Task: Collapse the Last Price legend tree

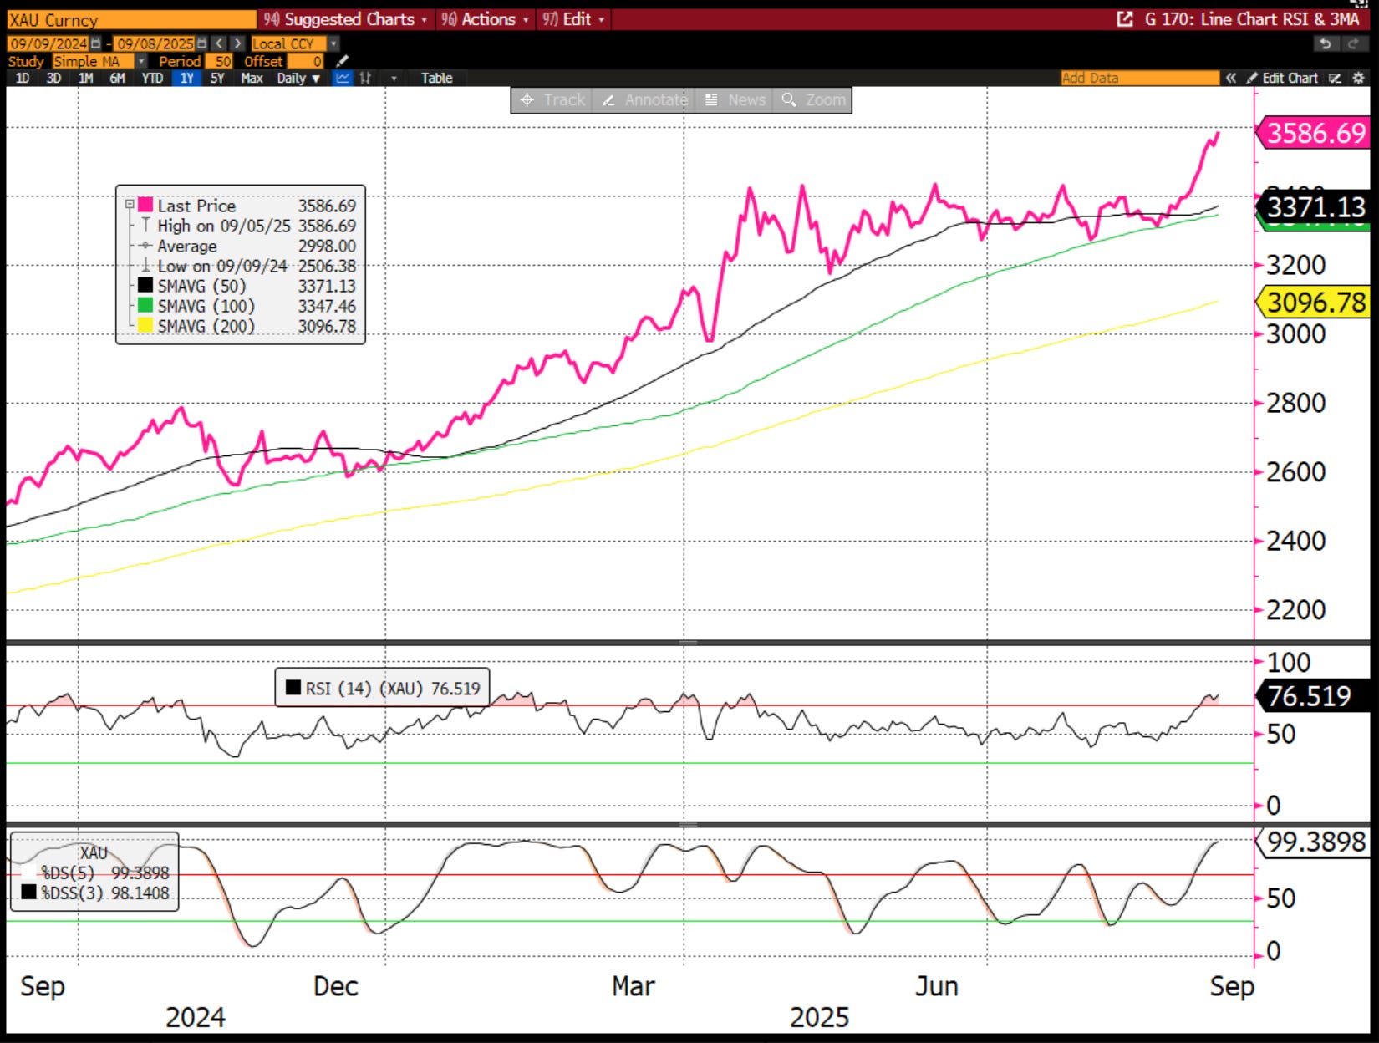Action: click(130, 205)
